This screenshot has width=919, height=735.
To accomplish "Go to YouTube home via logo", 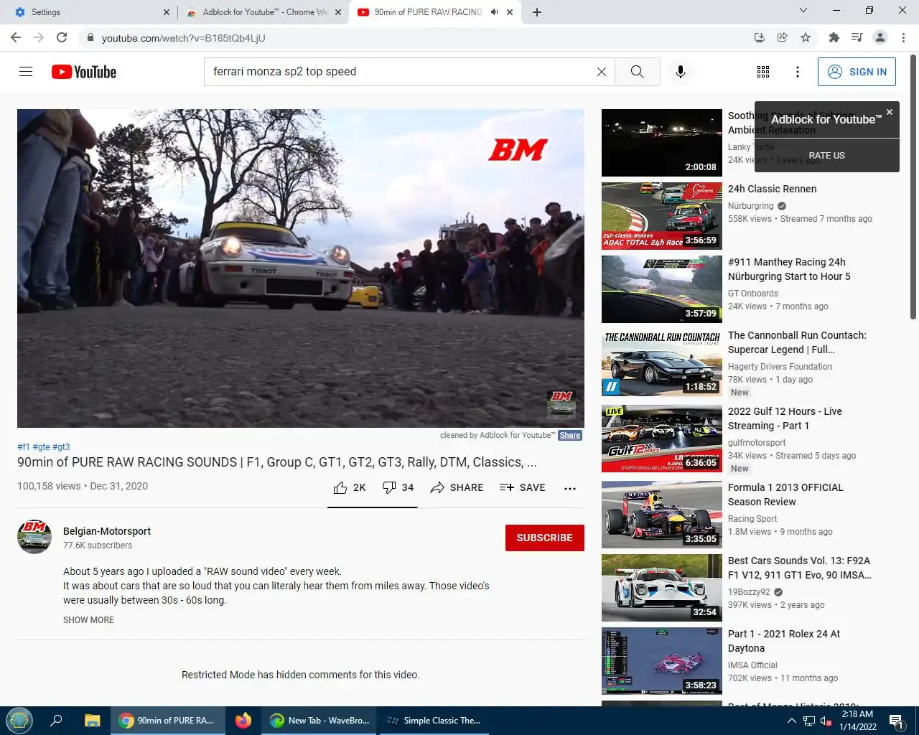I will click(84, 72).
